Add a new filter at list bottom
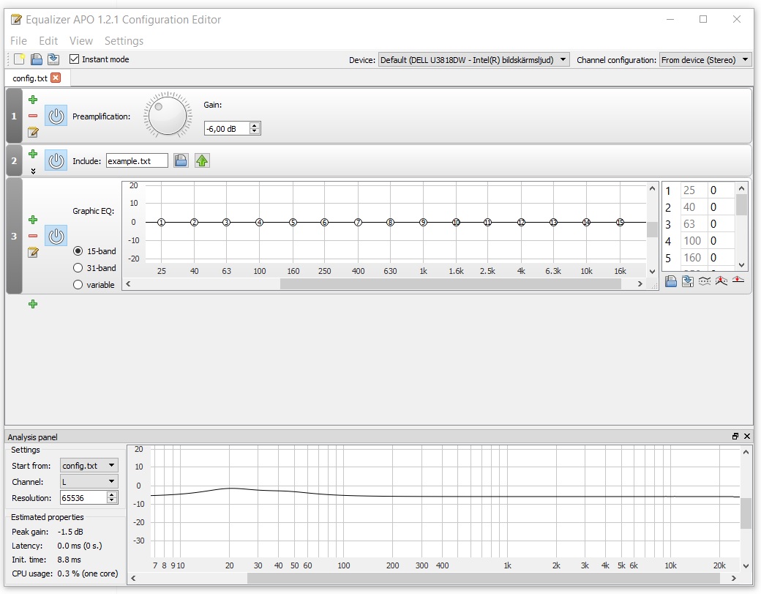 click(33, 304)
